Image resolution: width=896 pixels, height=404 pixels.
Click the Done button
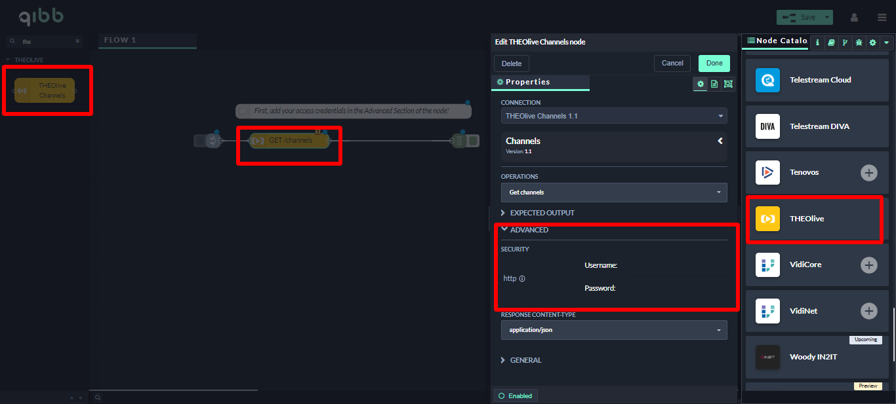click(714, 64)
